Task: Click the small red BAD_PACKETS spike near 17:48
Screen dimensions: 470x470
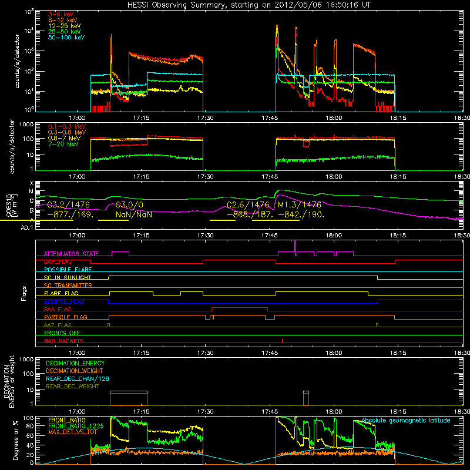Action: pyautogui.click(x=283, y=341)
